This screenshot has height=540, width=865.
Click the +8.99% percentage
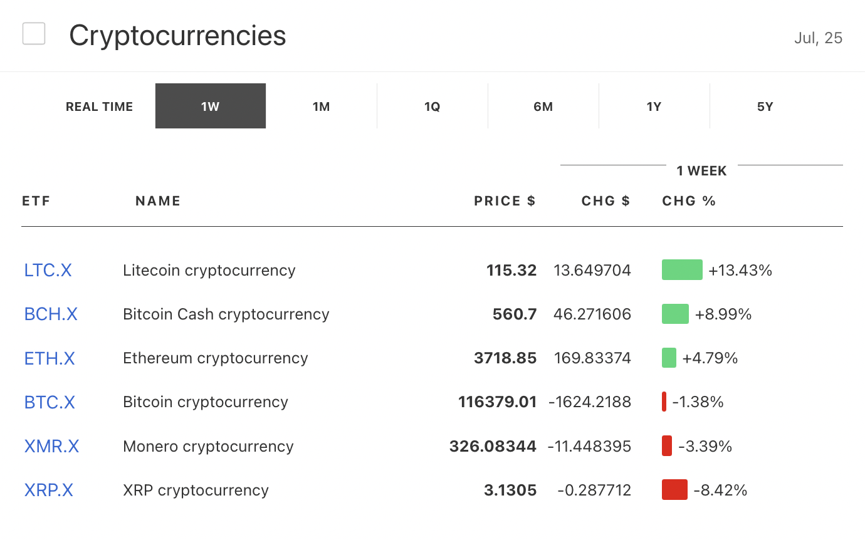tap(723, 314)
